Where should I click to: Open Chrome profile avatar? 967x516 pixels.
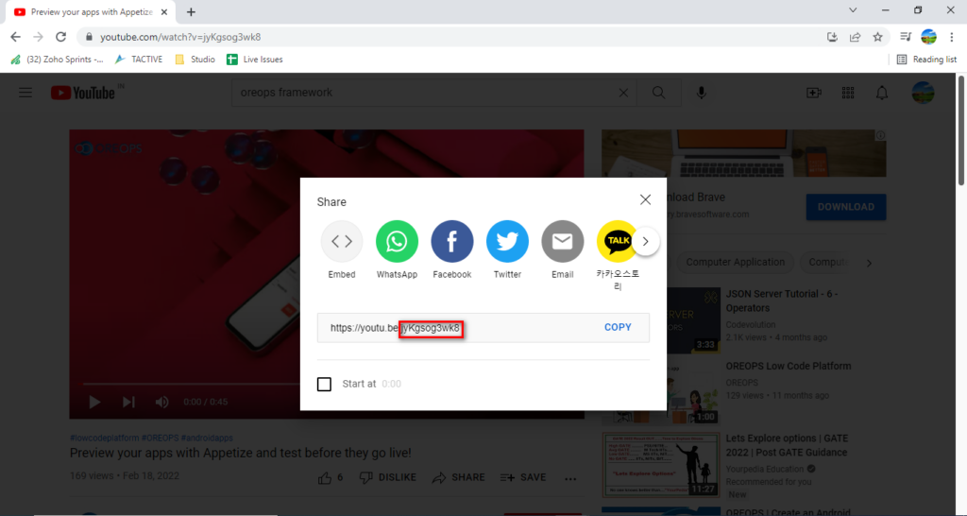click(x=929, y=37)
